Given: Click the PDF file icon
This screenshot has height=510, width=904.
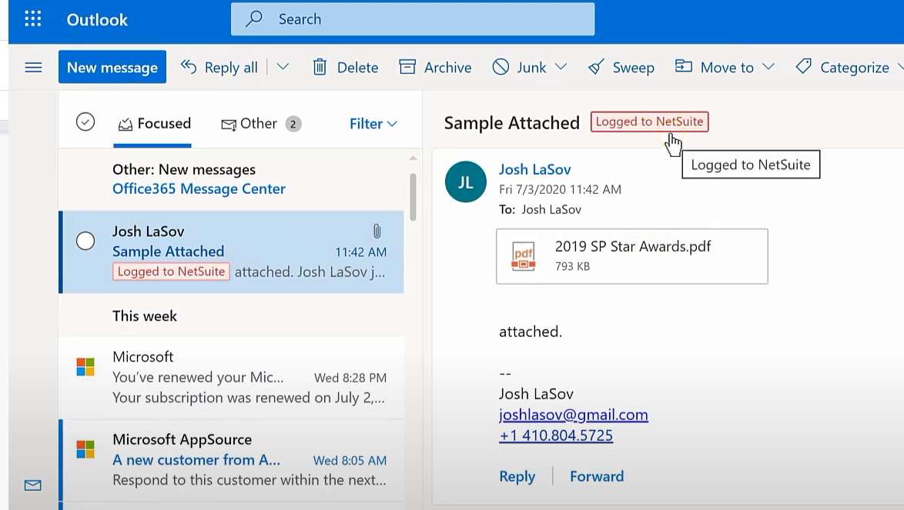Looking at the screenshot, I should 524,256.
